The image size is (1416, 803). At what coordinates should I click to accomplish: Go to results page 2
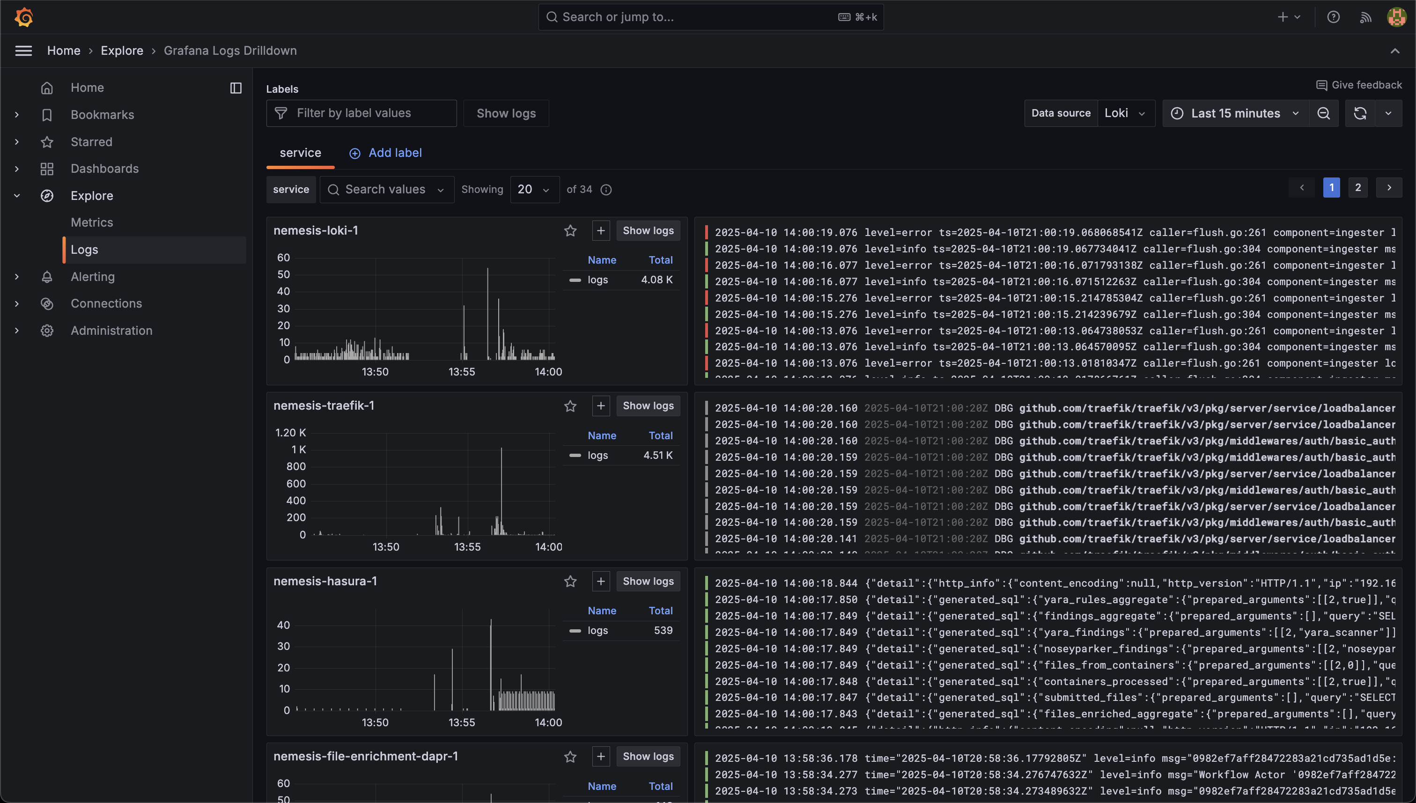(x=1358, y=187)
